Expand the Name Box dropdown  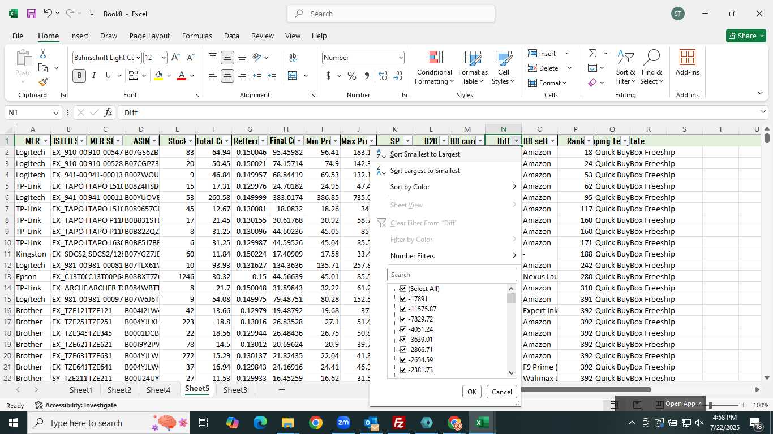click(x=55, y=112)
